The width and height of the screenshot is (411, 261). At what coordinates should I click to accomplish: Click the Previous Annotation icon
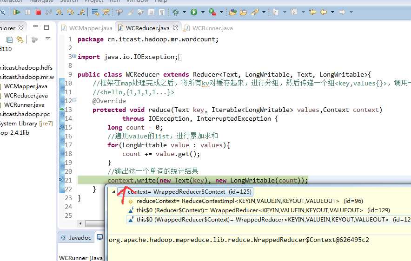point(294,12)
